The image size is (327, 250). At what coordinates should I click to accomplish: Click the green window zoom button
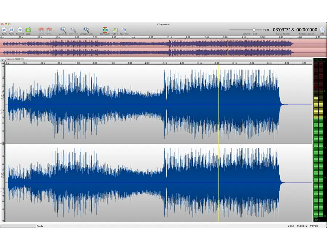click(x=9, y=24)
